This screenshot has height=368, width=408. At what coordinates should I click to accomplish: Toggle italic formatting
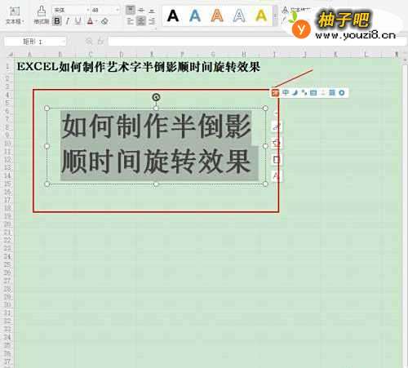[x=68, y=21]
